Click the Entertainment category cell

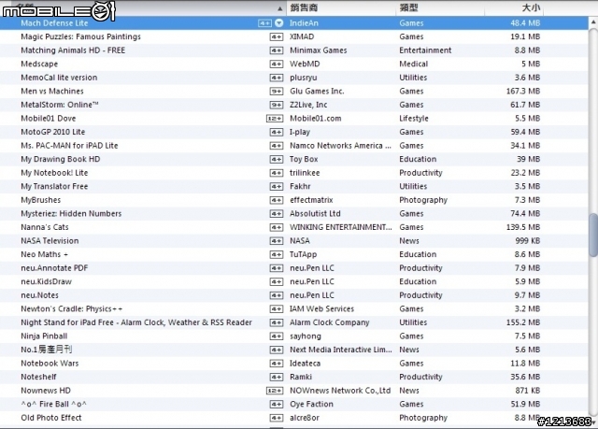[425, 50]
